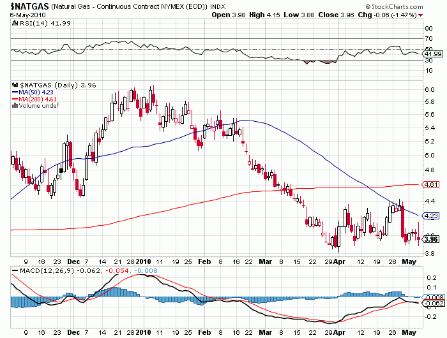Click the 3.96 current price tag

coord(431,240)
